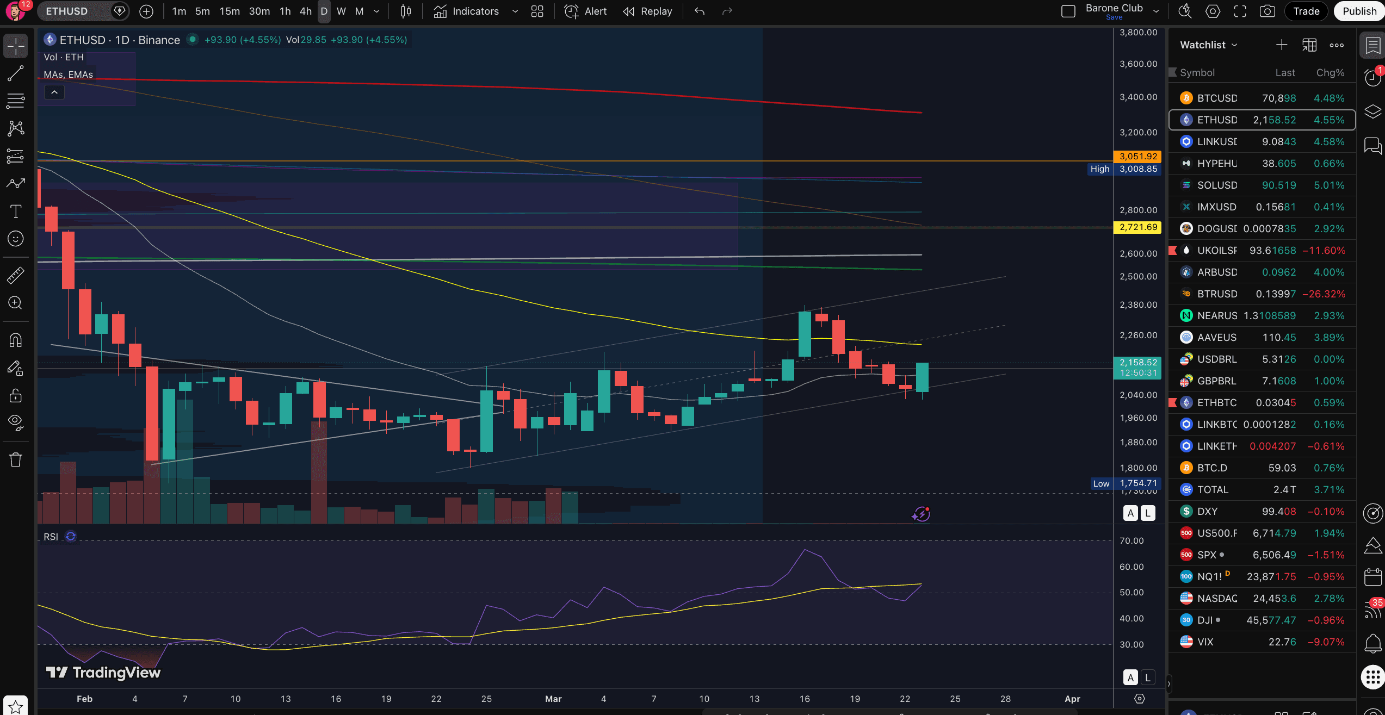This screenshot has width=1385, height=715.
Task: Enable Magnet mode snapping
Action: pos(15,340)
